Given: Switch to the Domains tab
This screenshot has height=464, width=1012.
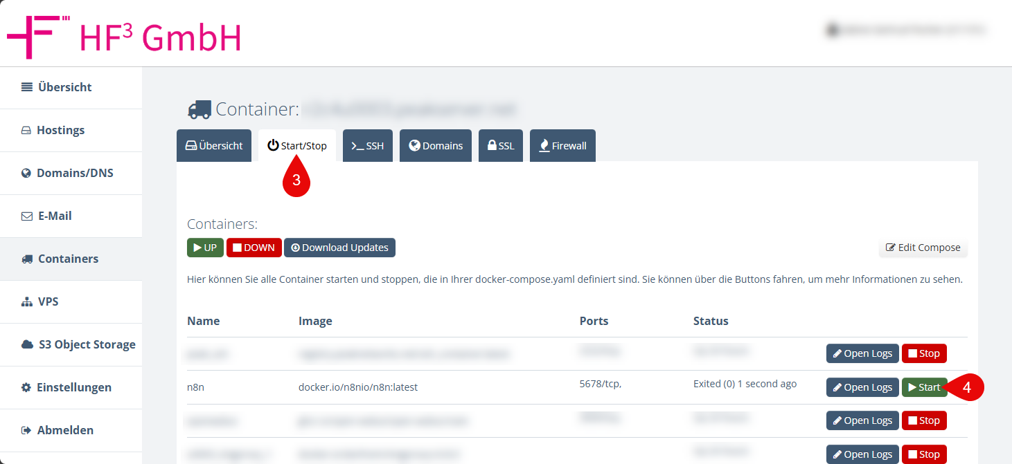Looking at the screenshot, I should tap(435, 146).
